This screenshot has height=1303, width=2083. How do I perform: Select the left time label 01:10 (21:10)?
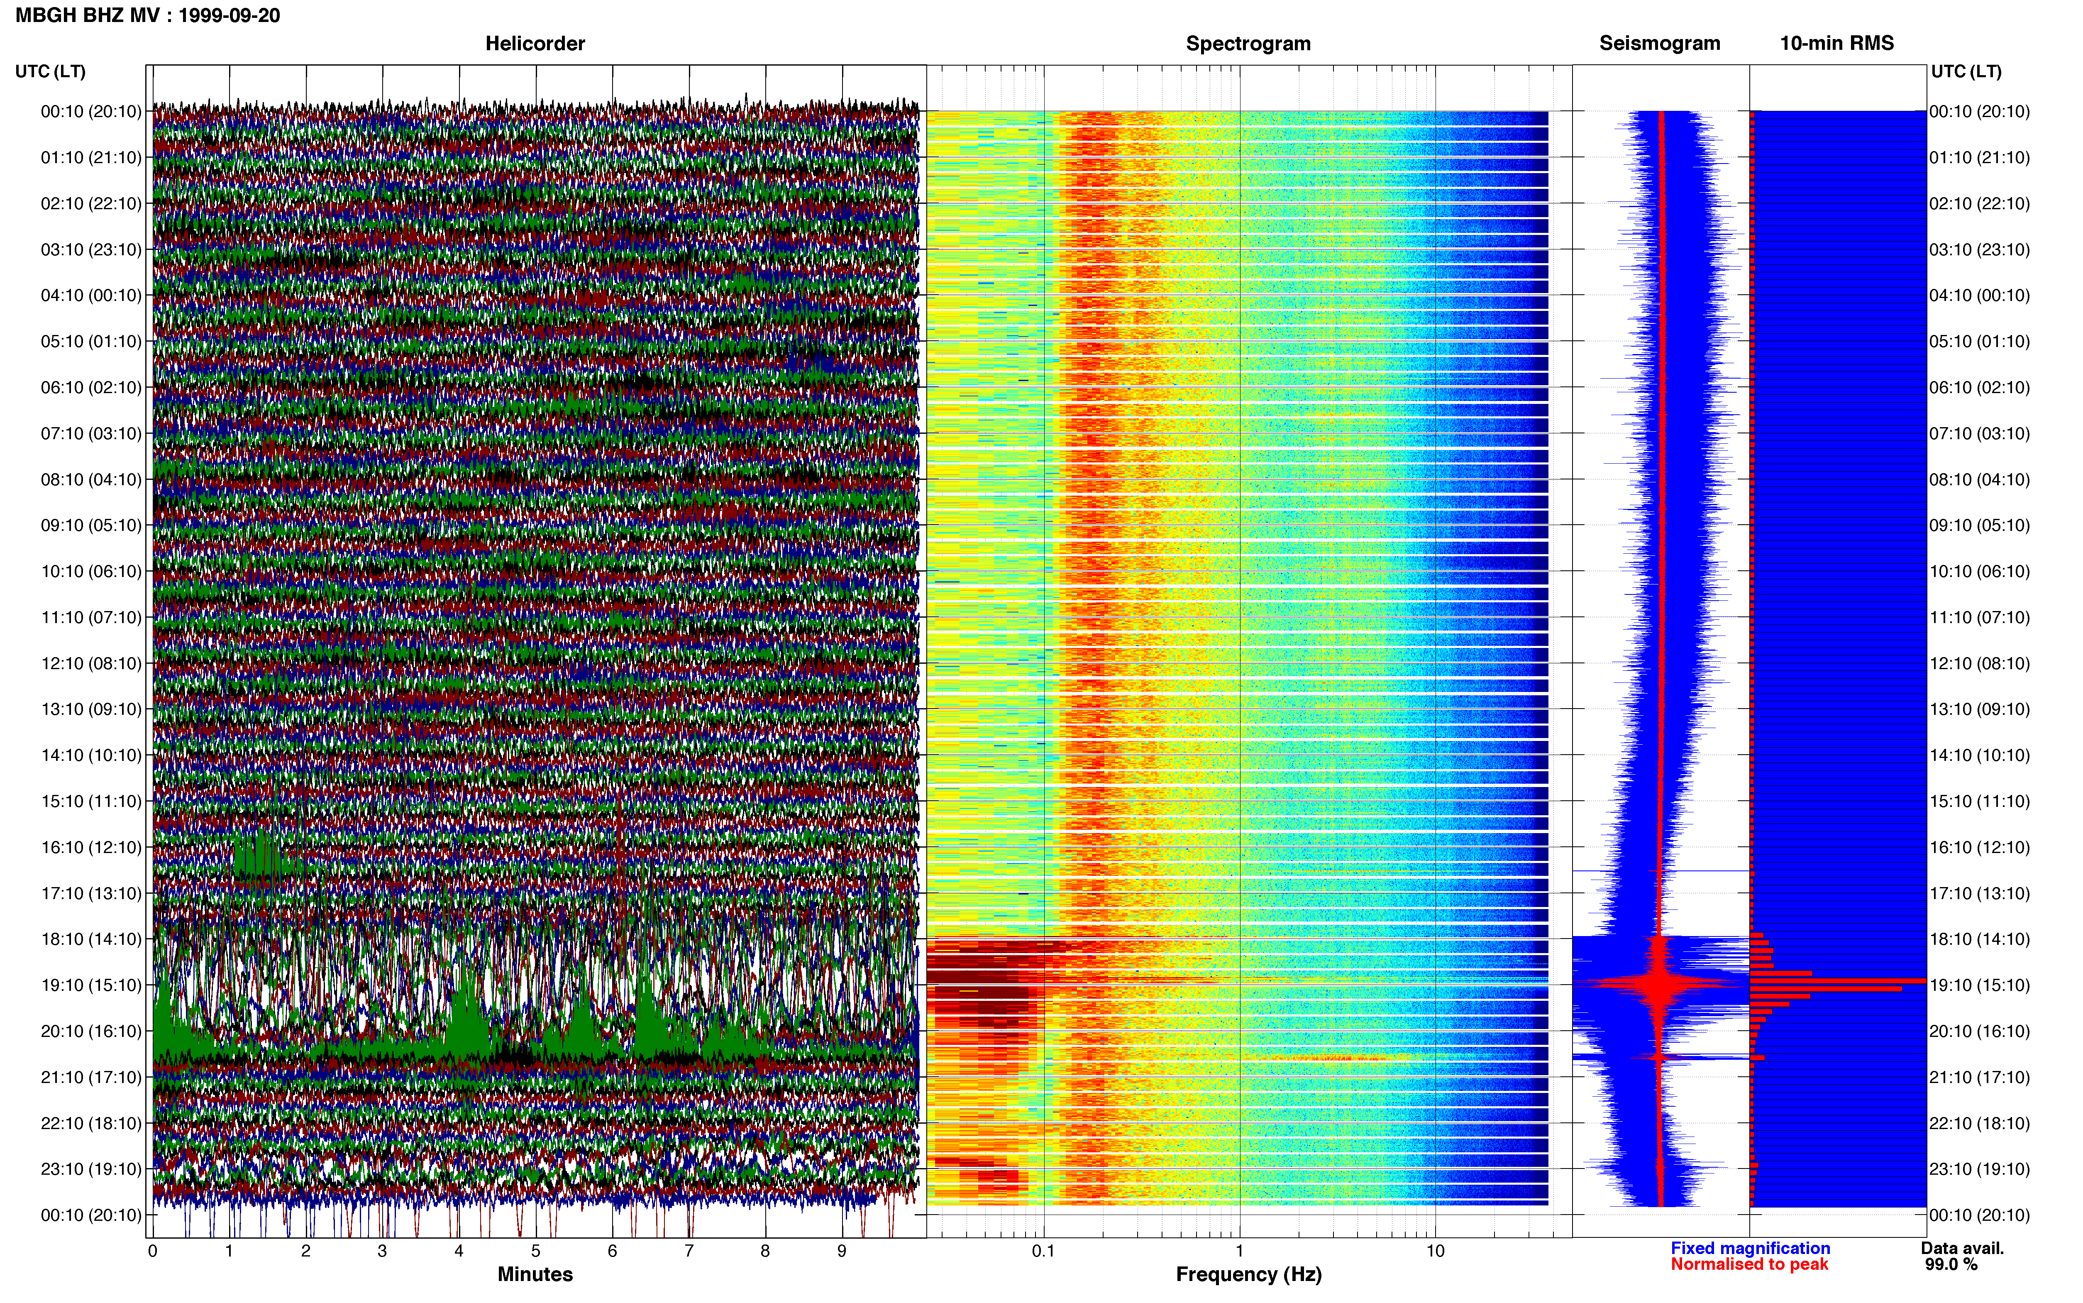point(90,158)
